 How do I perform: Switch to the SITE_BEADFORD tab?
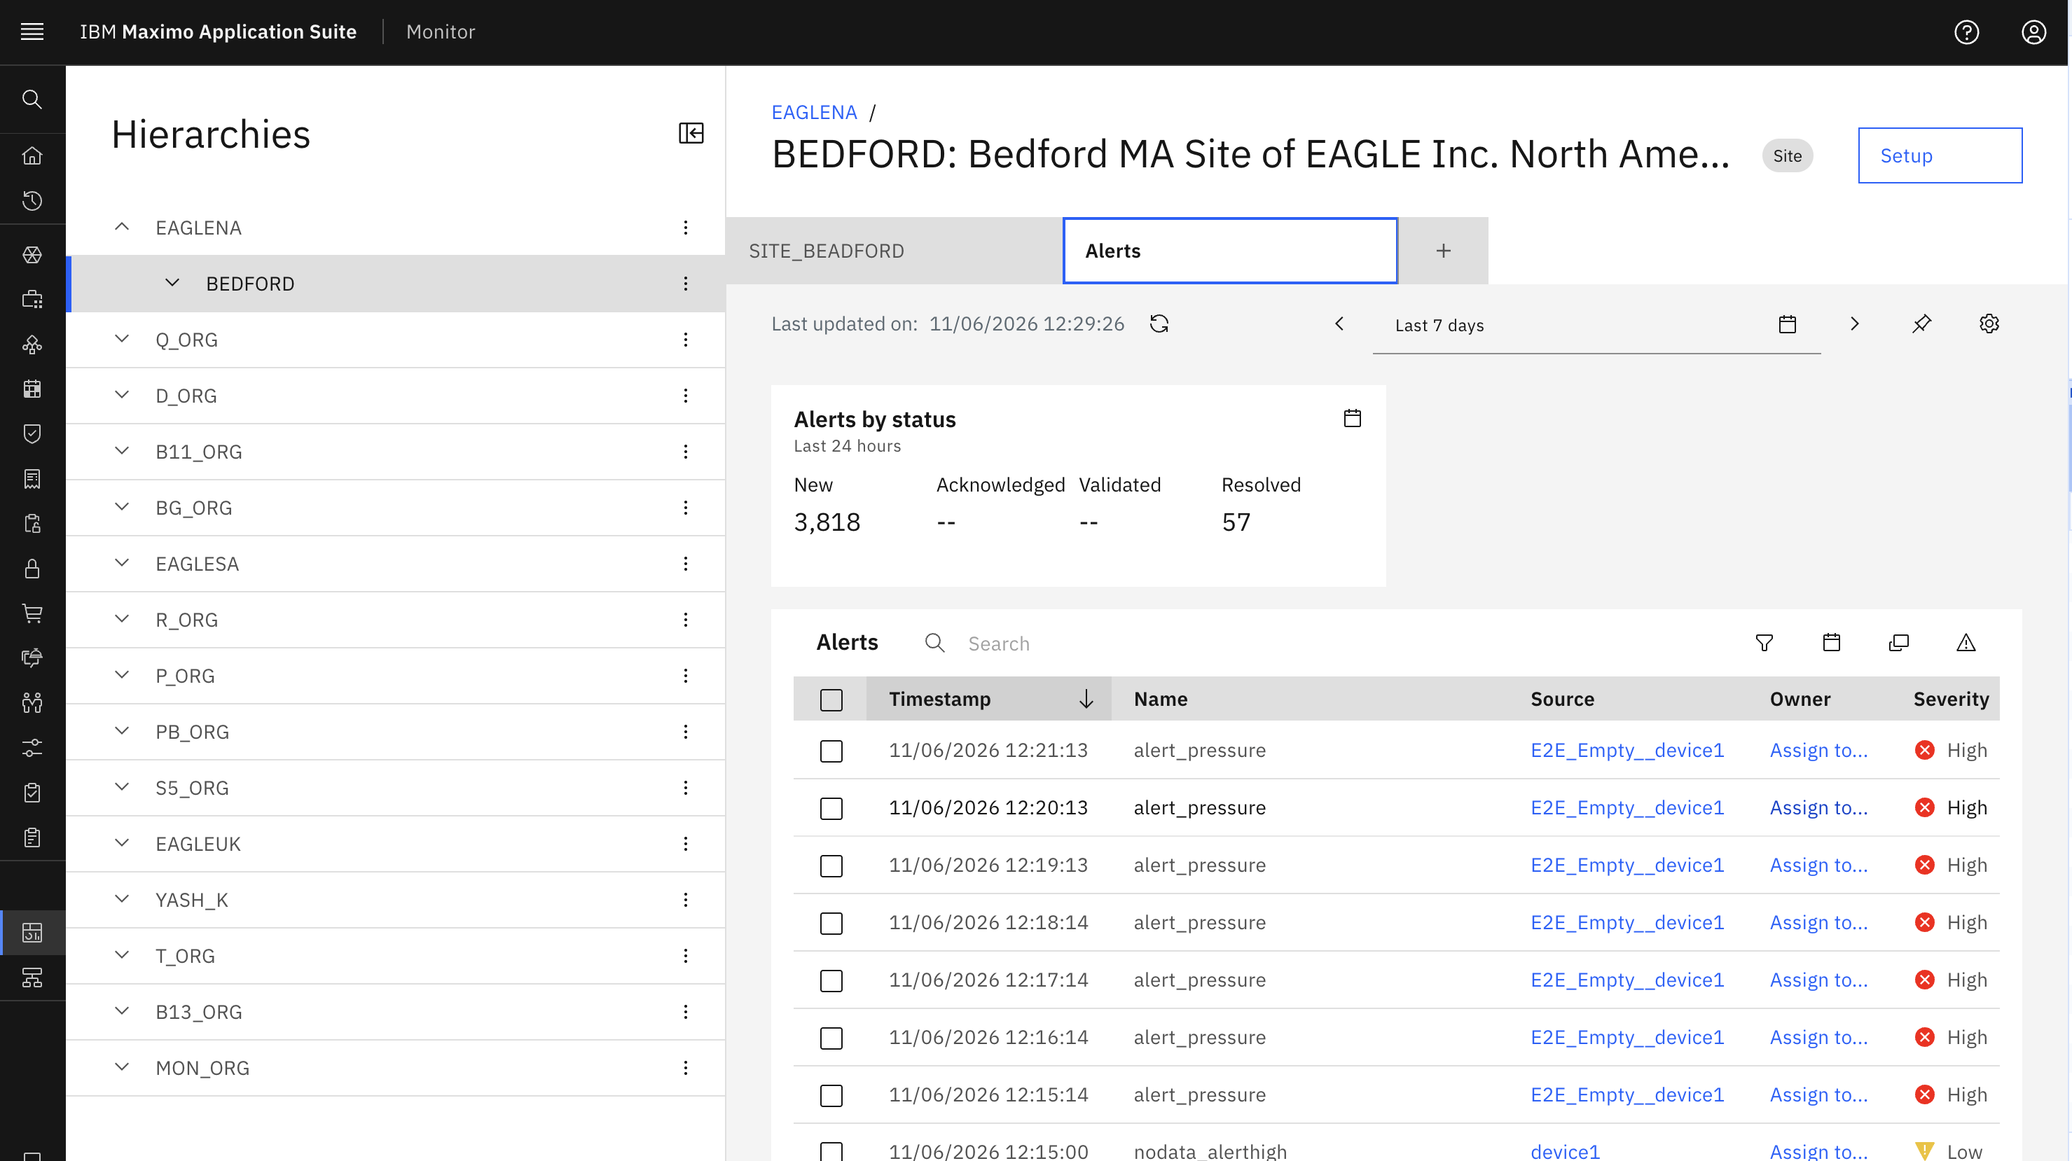click(894, 251)
